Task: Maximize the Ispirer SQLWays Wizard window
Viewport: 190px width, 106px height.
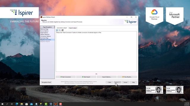Action: tap(131, 17)
